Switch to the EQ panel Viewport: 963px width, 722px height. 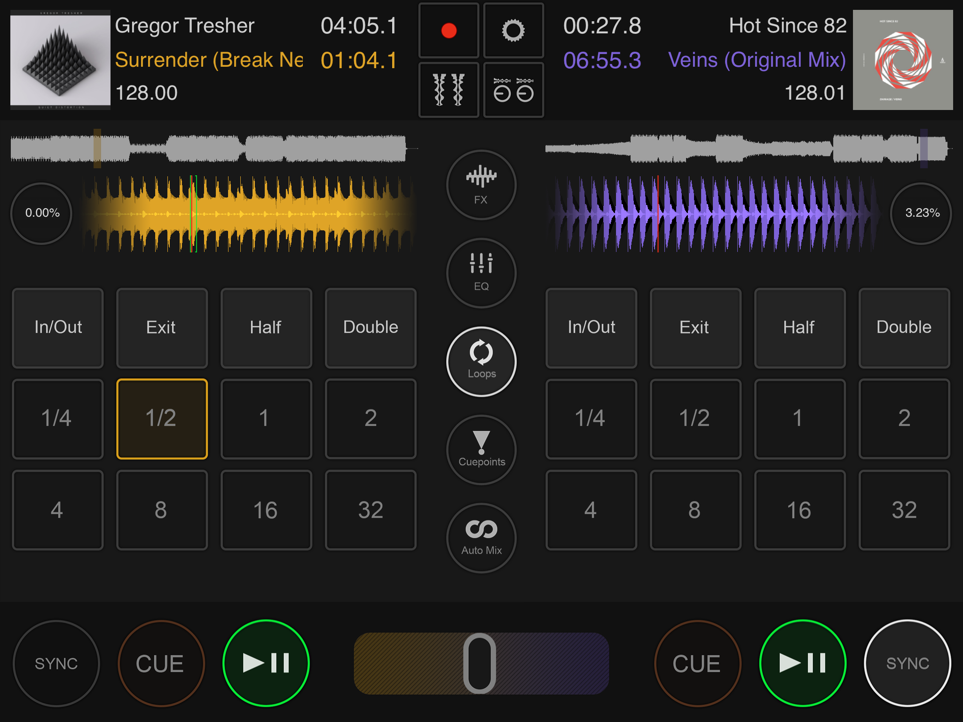pyautogui.click(x=481, y=273)
